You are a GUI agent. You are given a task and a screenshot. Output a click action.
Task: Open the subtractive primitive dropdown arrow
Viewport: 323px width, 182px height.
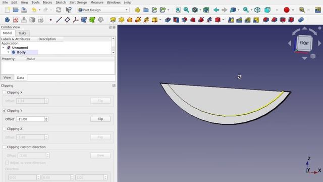pos(223,20)
